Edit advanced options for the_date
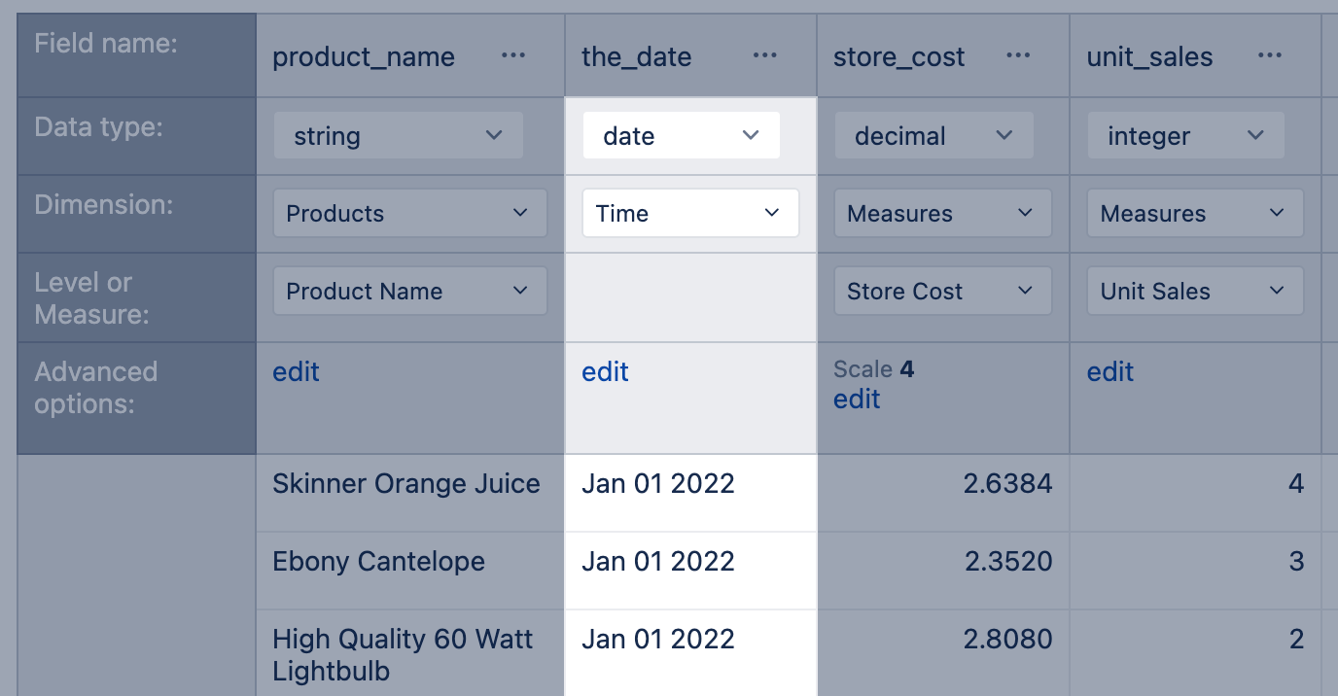Viewport: 1338px width, 696px height. 605,372
